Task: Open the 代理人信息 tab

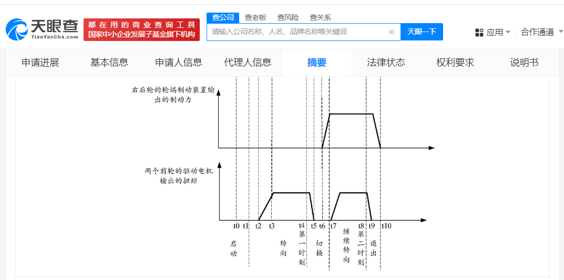Action: pyautogui.click(x=248, y=63)
